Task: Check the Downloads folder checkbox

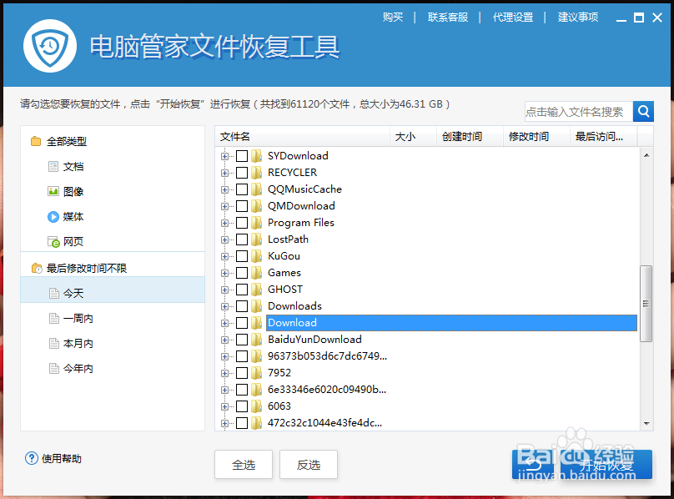Action: (242, 306)
